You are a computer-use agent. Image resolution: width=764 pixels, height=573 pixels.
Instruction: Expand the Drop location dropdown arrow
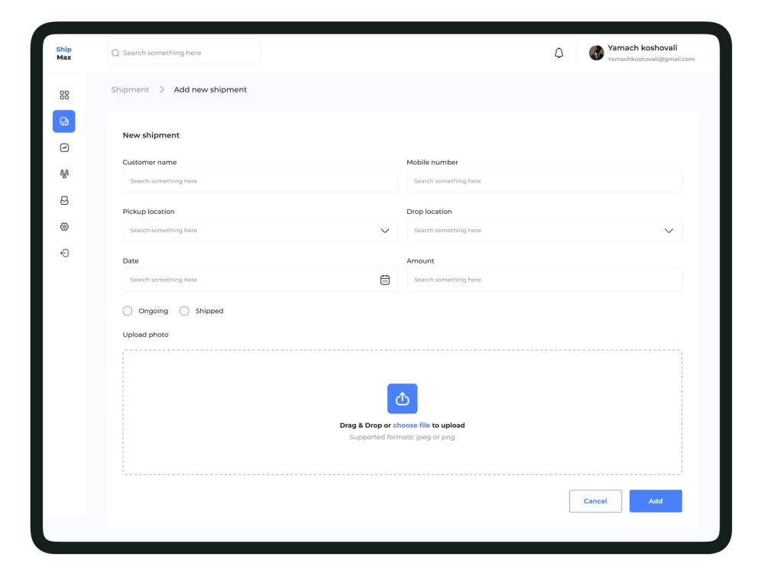point(669,231)
